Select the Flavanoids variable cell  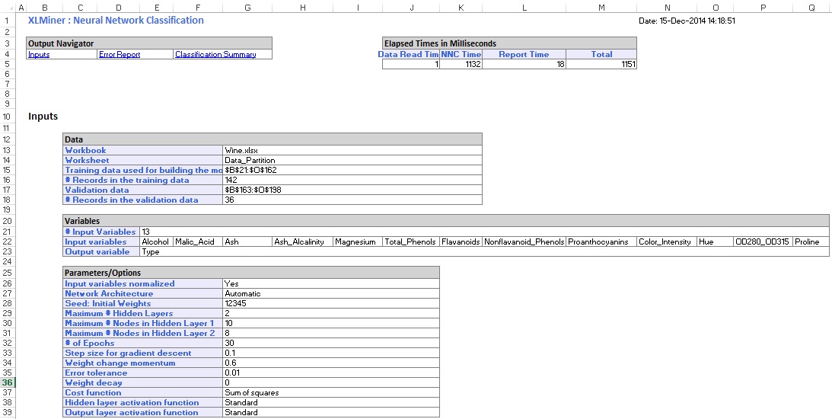click(461, 241)
